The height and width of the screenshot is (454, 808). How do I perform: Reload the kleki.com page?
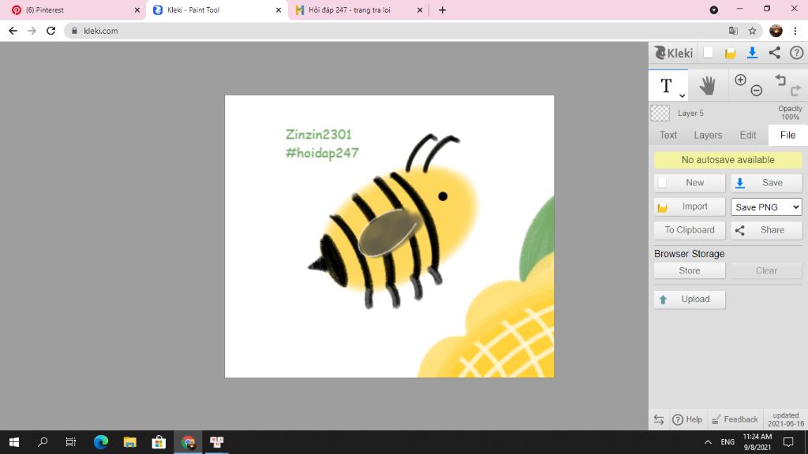[x=50, y=31]
